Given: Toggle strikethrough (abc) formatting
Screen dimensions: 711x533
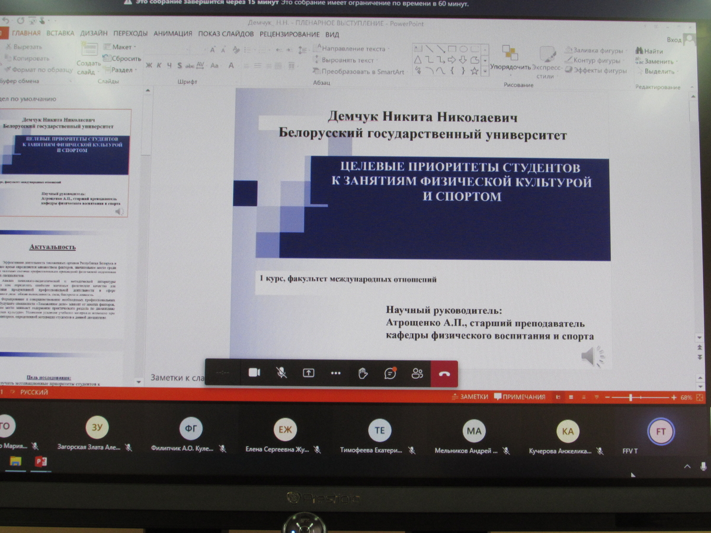Looking at the screenshot, I should (190, 65).
